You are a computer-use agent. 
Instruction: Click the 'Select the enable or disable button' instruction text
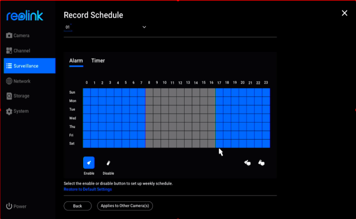tap(118, 183)
